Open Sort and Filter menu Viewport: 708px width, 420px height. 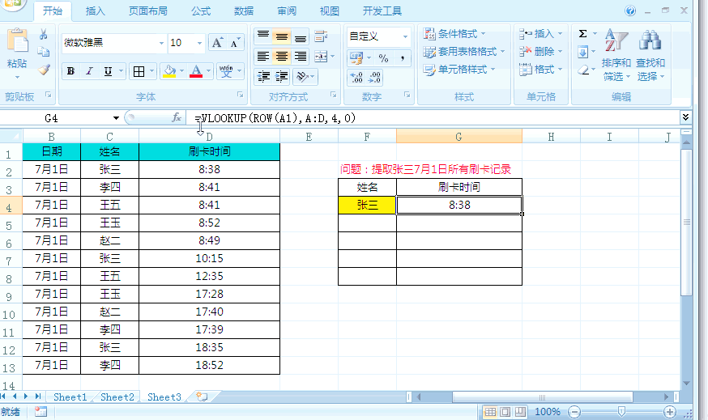pyautogui.click(x=616, y=55)
